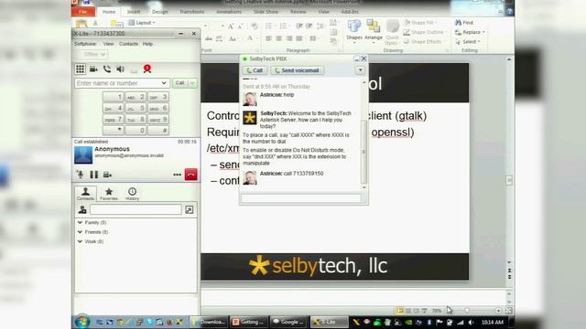The height and width of the screenshot is (329, 586).
Task: Switch to the History tab in X-Lite
Action: [132, 194]
